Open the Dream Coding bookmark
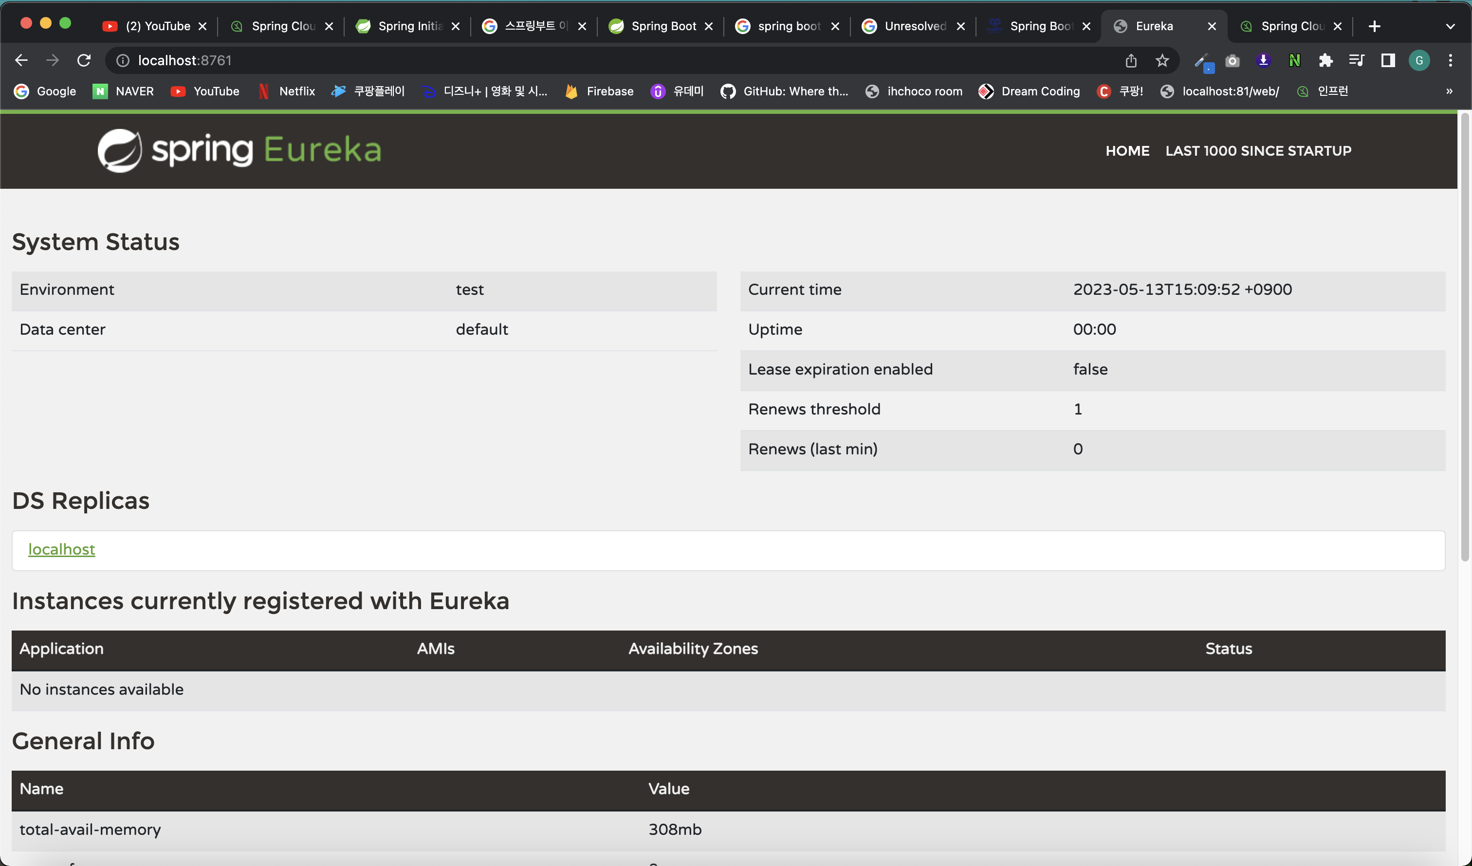Viewport: 1472px width, 866px height. (x=1029, y=91)
